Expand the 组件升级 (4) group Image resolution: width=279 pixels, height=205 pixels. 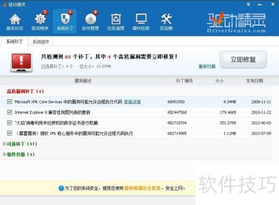[4, 154]
